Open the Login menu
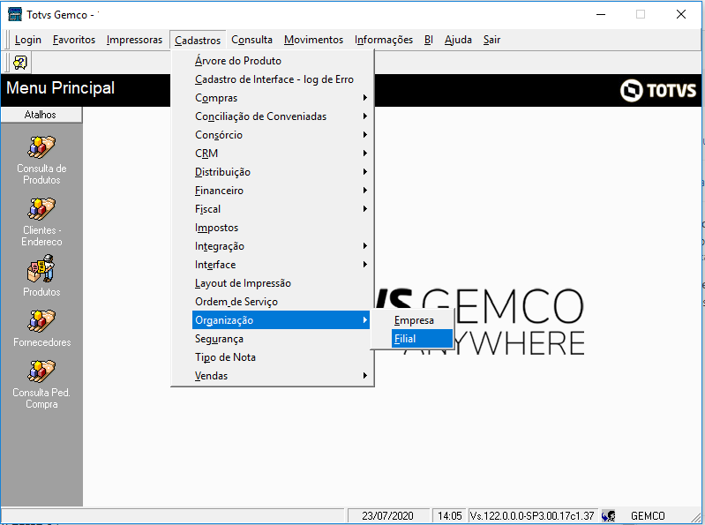The width and height of the screenshot is (705, 525). pos(28,40)
